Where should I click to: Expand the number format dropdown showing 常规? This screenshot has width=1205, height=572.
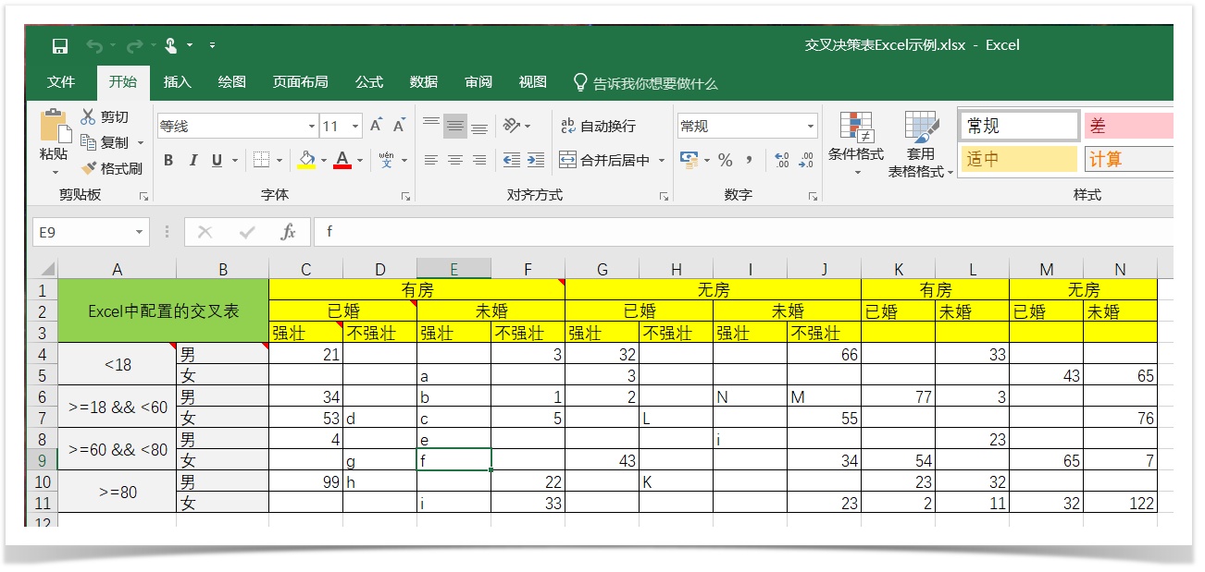[x=811, y=127]
